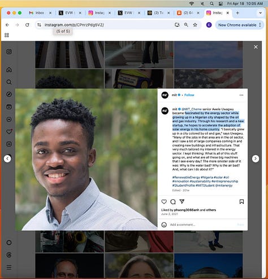The image size is (268, 279).
Task: Open macOS Control Center
Action: [x=221, y=3]
